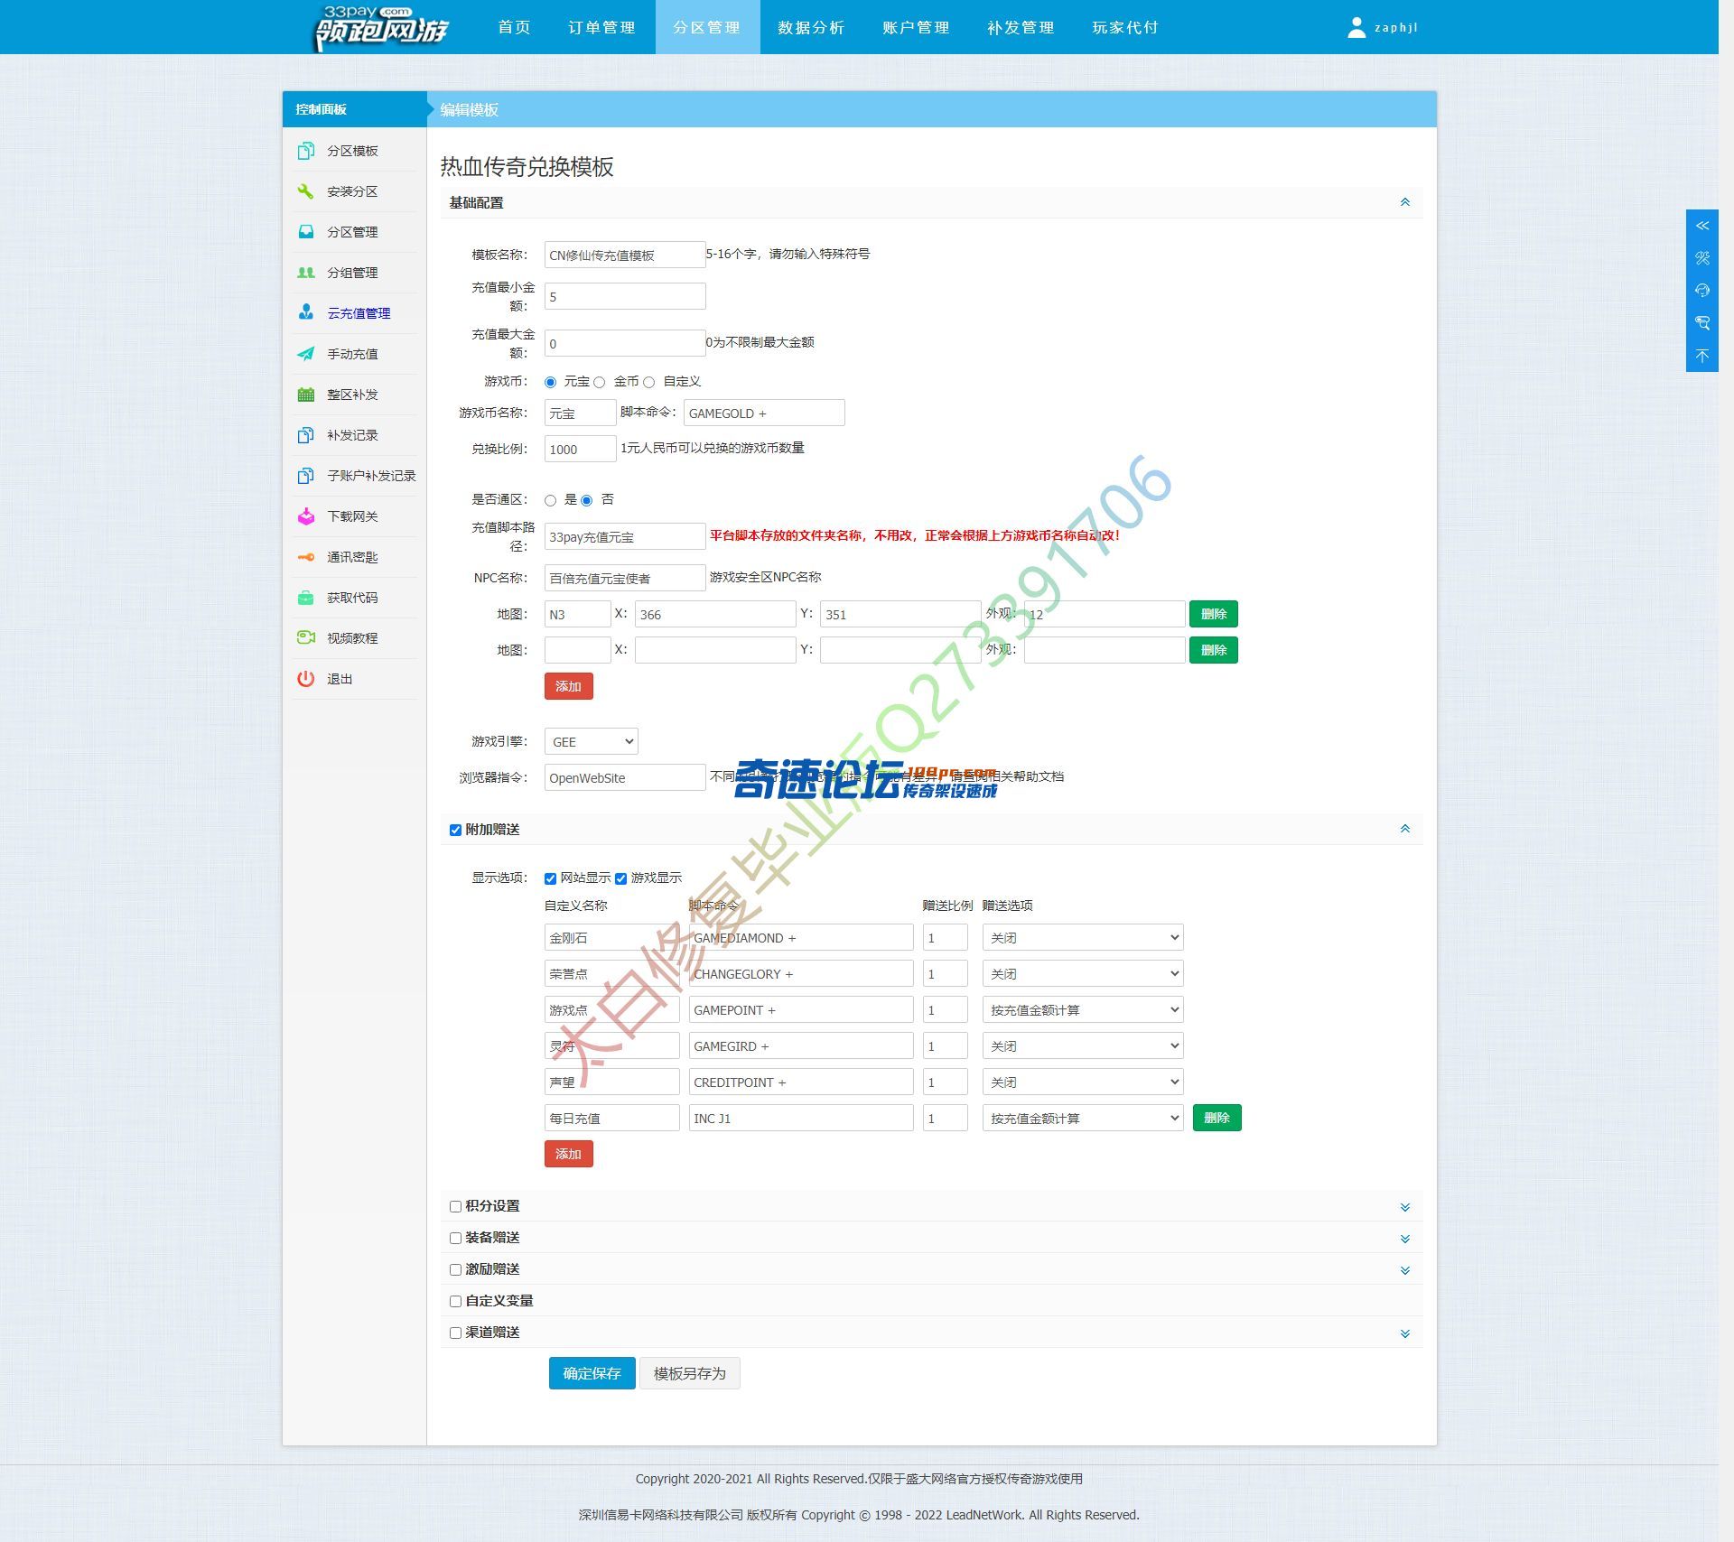This screenshot has height=1542, width=1734.
Task: Open 分区管理 in top navigation
Action: 707,27
